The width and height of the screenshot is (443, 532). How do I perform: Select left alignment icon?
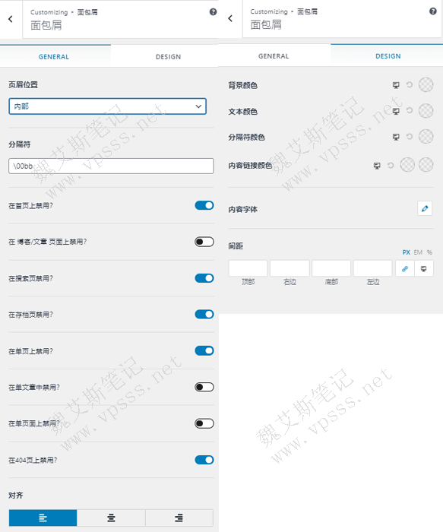click(x=43, y=518)
